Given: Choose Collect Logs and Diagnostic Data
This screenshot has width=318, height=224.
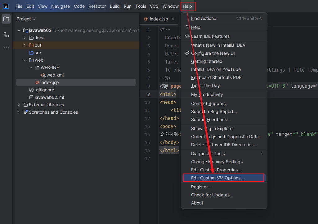Looking at the screenshot, I should coord(224,137).
